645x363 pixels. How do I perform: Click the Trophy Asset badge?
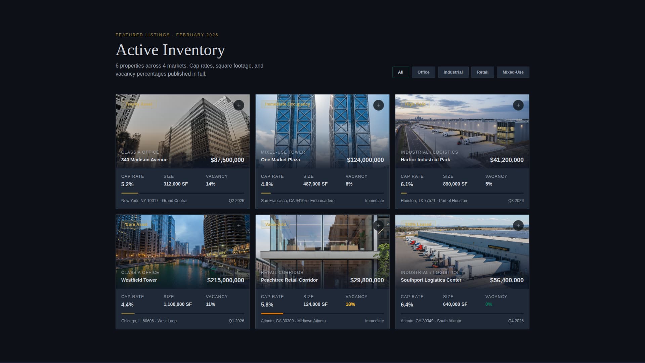tap(138, 104)
